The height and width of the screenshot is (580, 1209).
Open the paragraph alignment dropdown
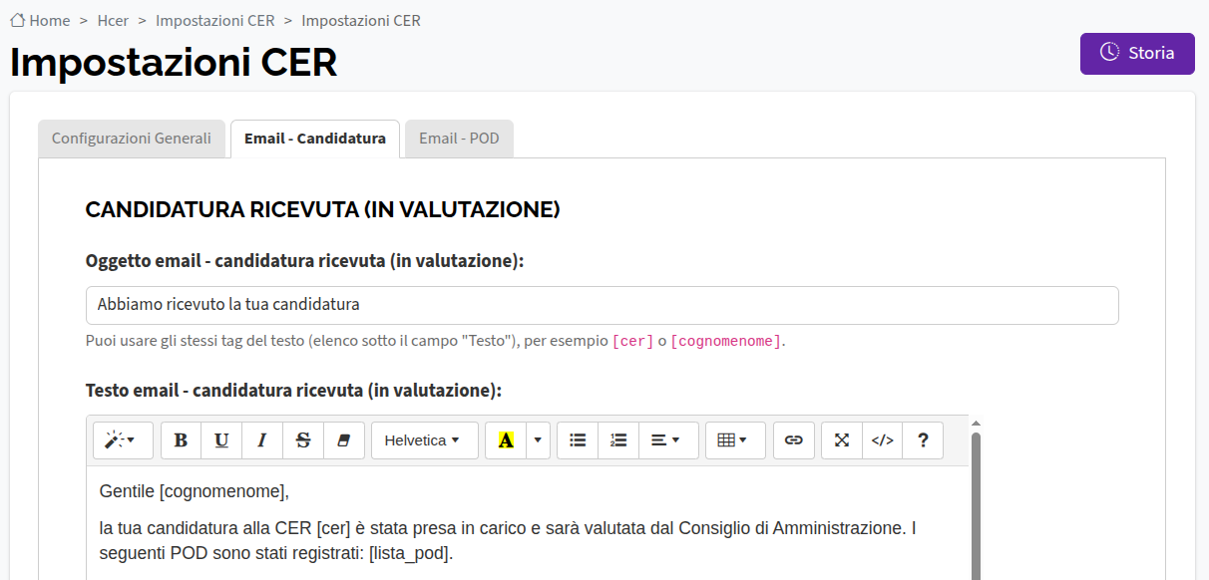(668, 440)
